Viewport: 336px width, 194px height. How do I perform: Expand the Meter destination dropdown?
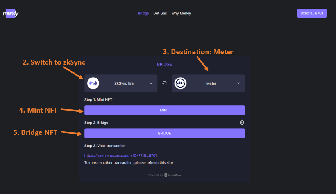[208, 83]
